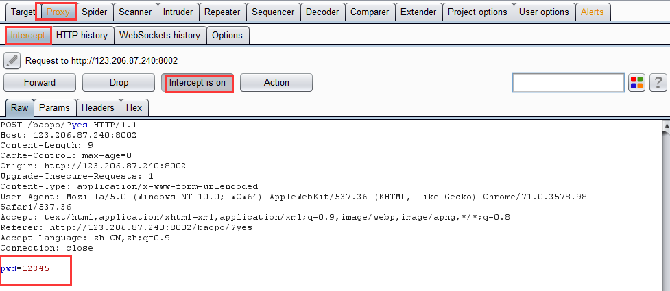The height and width of the screenshot is (291, 670).
Task: Show the Headers view tab
Action: pyautogui.click(x=98, y=108)
